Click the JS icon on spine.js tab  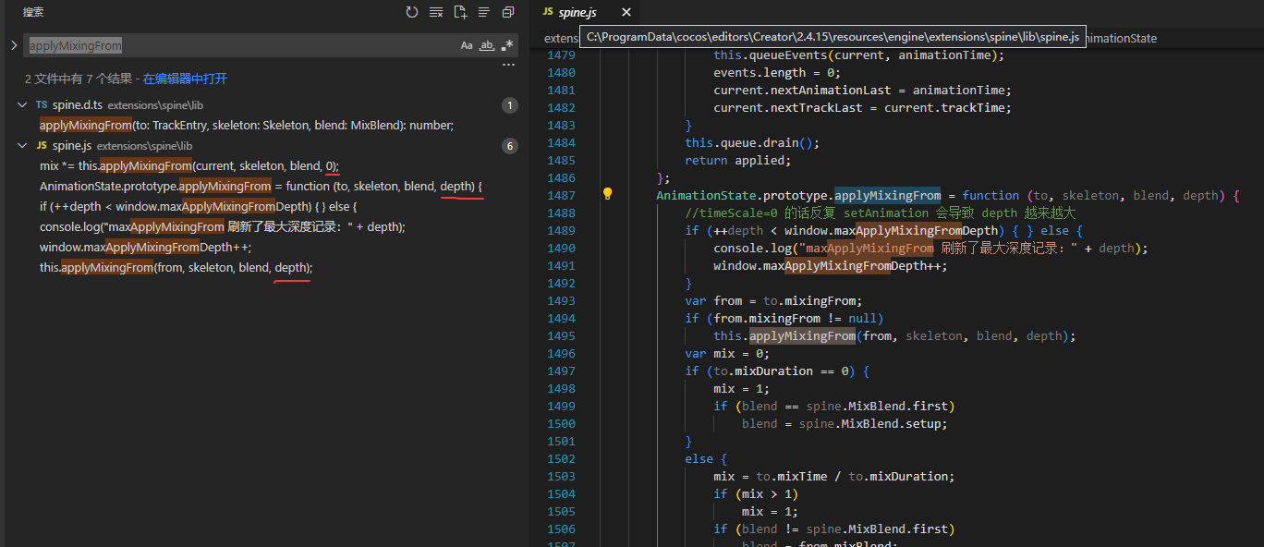tap(547, 12)
